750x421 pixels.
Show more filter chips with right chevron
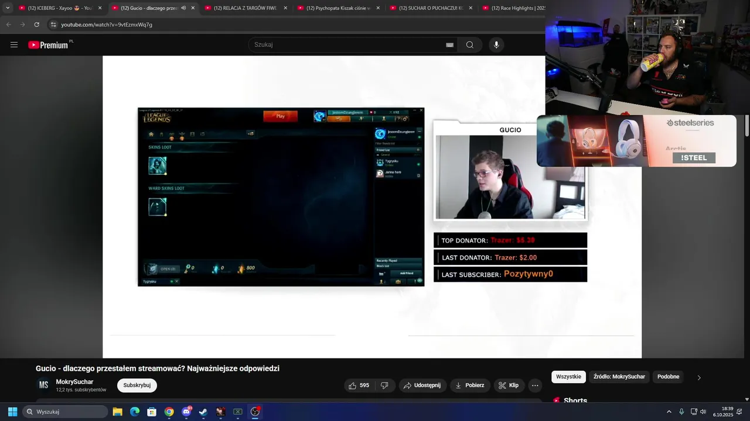(x=699, y=377)
